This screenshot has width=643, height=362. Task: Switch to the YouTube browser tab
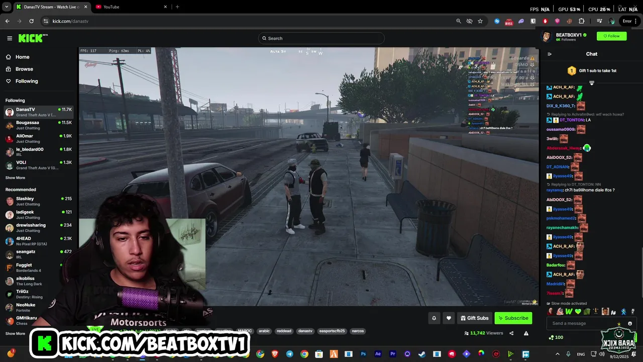[x=131, y=7]
